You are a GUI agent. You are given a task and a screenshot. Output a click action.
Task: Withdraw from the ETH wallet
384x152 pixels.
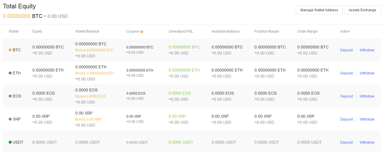point(367,73)
